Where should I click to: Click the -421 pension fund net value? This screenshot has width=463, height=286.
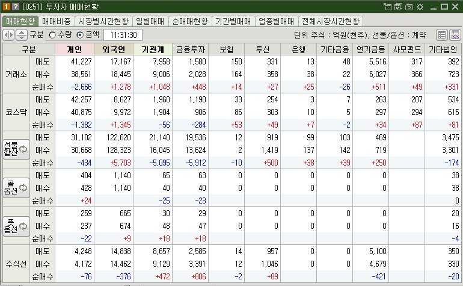click(x=379, y=276)
